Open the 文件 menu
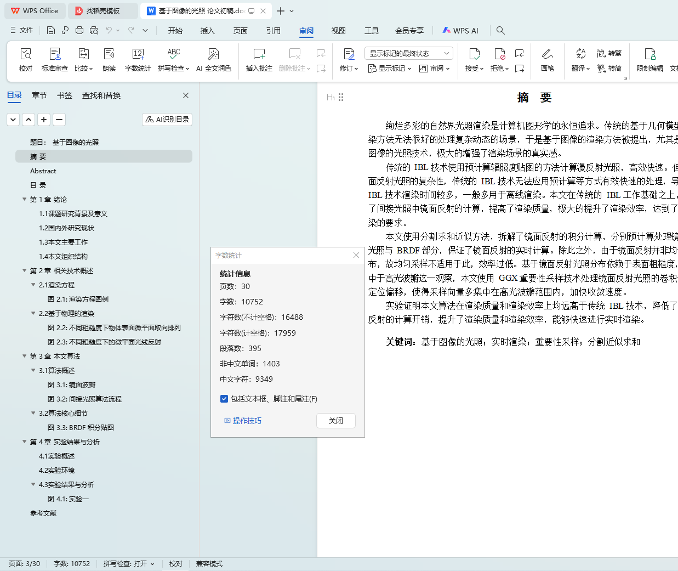Screen dimensions: 678x571 tap(22, 30)
